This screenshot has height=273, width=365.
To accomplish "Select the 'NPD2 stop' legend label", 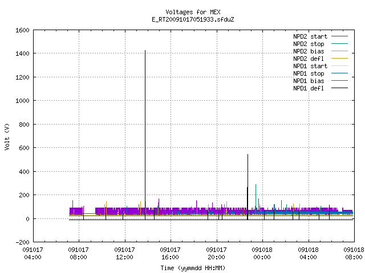I will tap(309, 44).
